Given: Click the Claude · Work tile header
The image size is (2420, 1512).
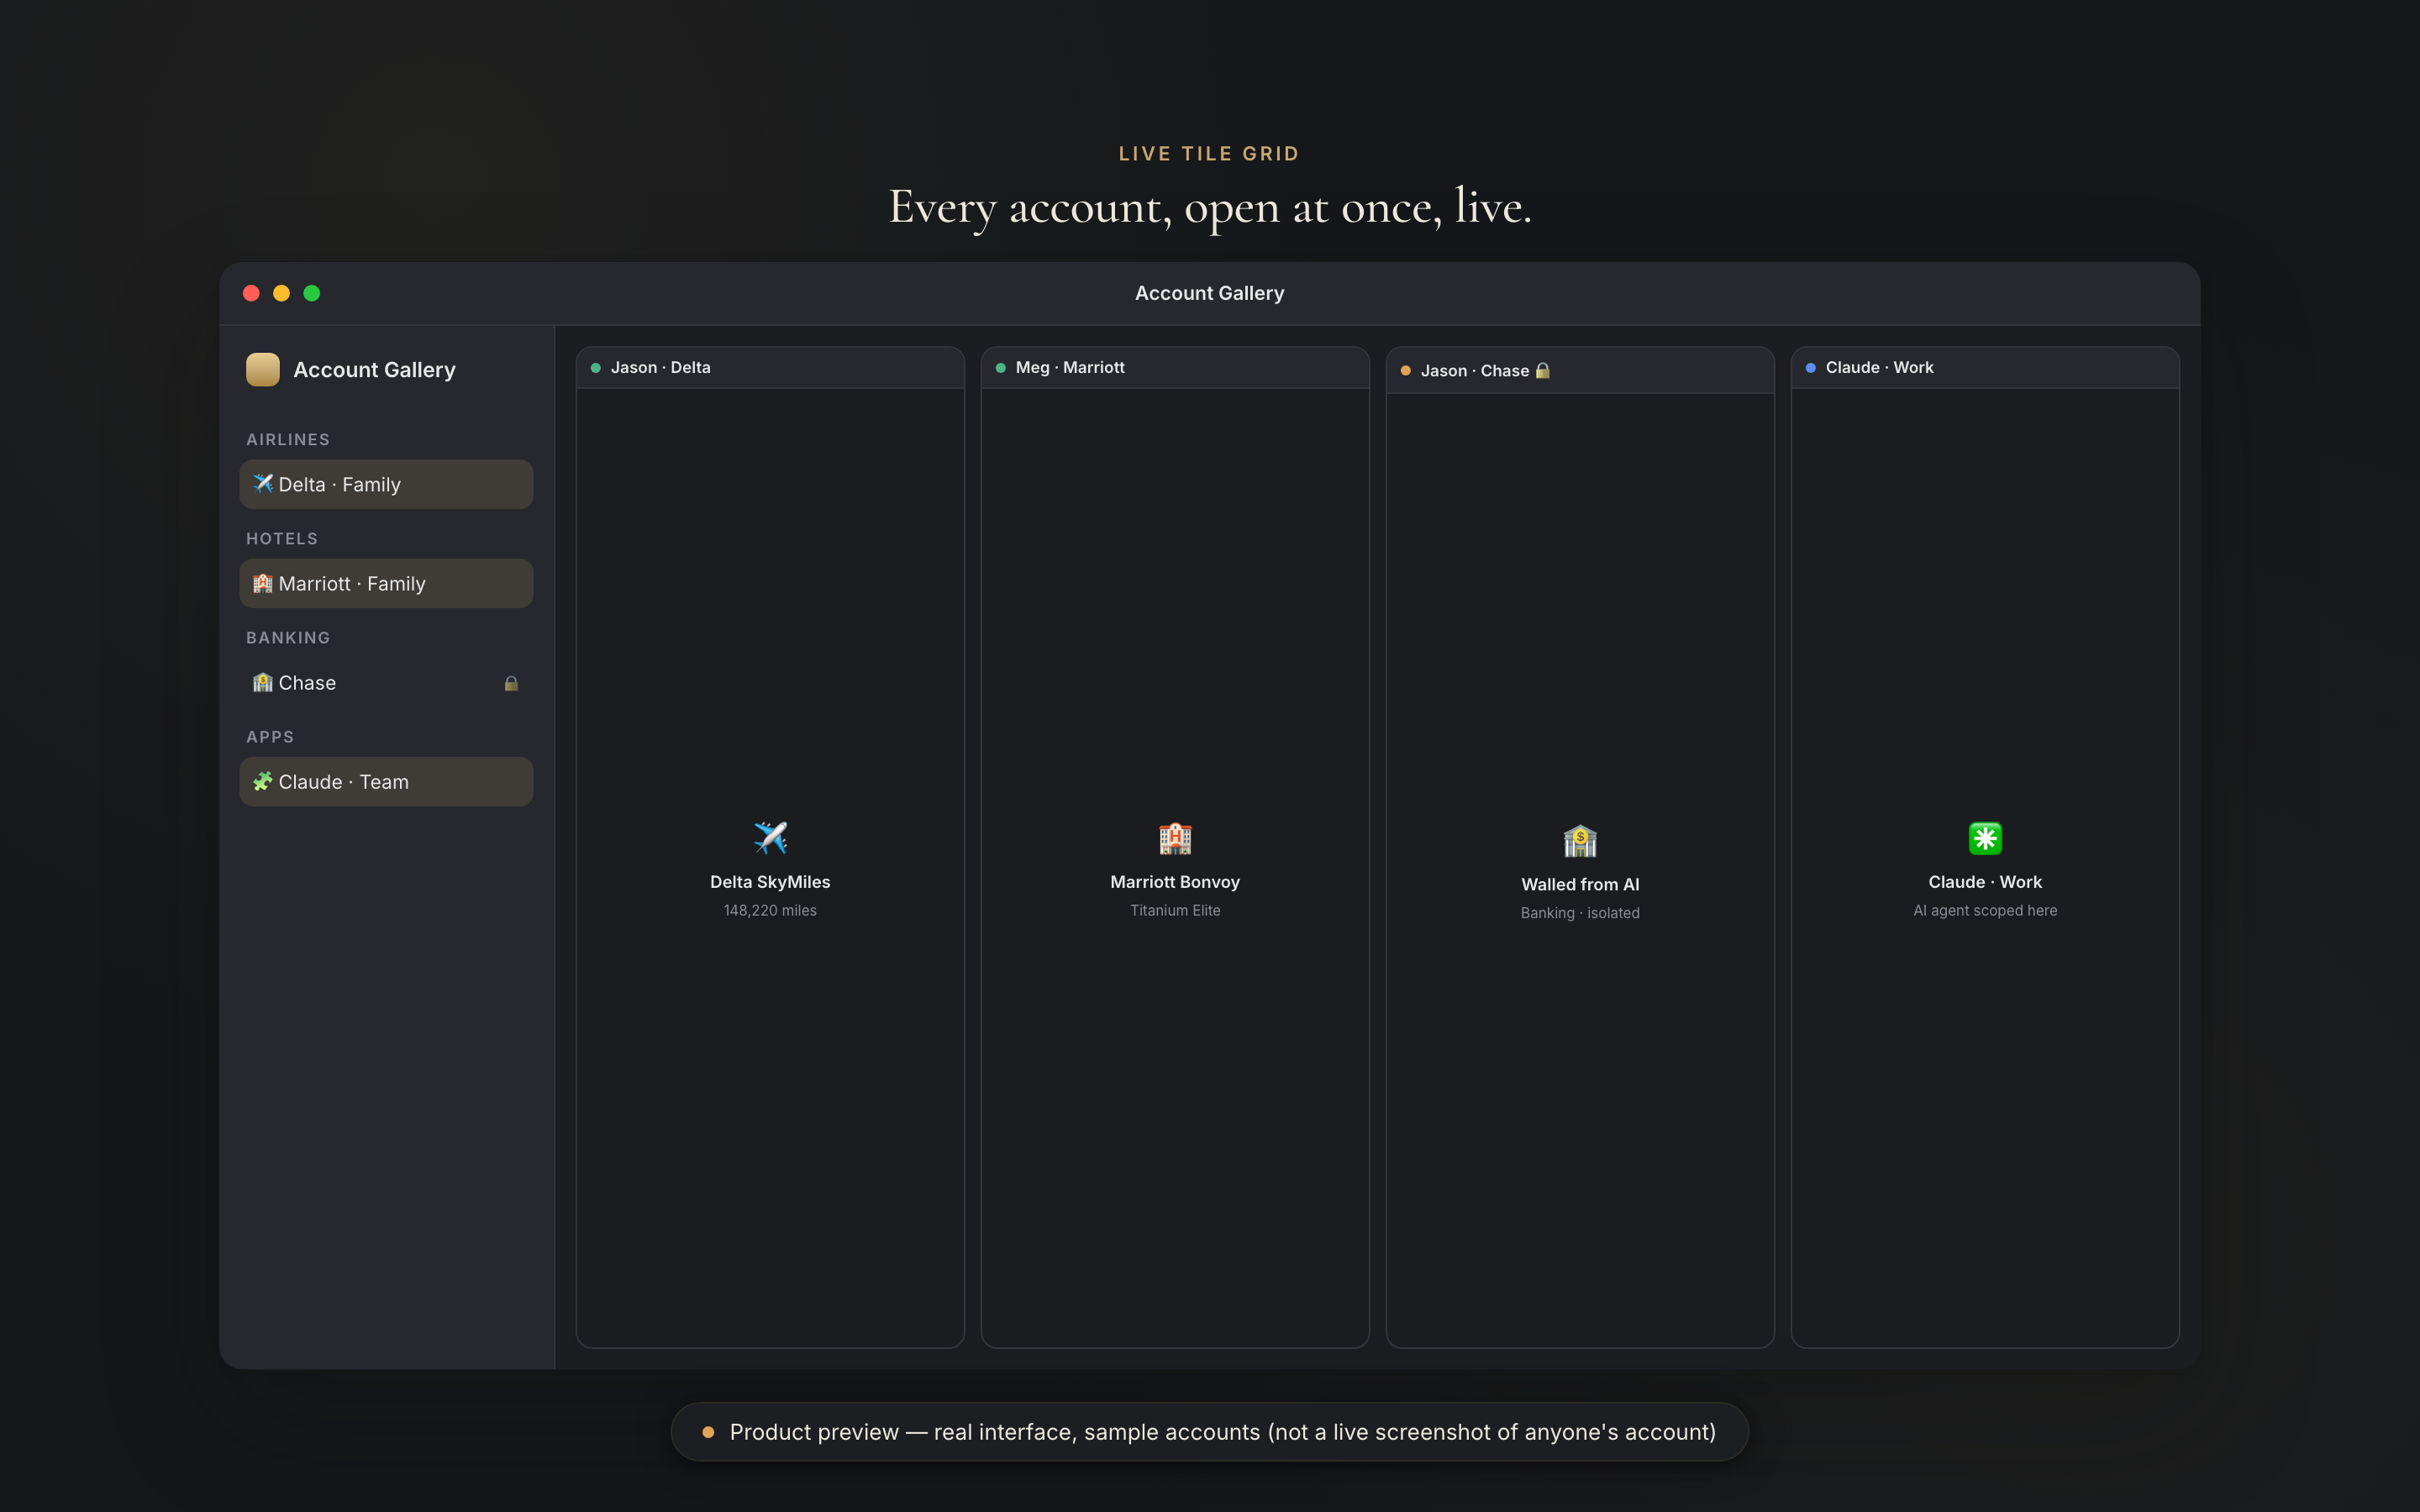Looking at the screenshot, I should (1985, 368).
